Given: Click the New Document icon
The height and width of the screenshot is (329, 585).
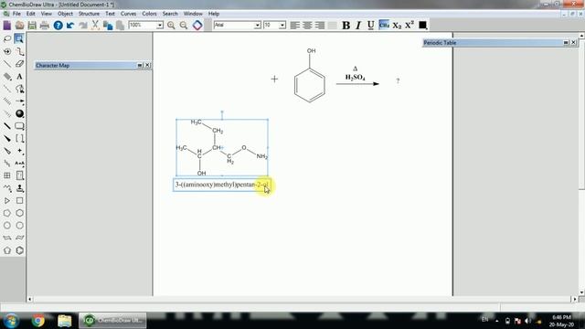Looking at the screenshot, I should (7, 25).
